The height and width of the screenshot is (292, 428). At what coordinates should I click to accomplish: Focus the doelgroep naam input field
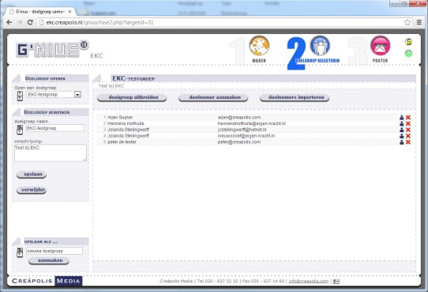55,128
